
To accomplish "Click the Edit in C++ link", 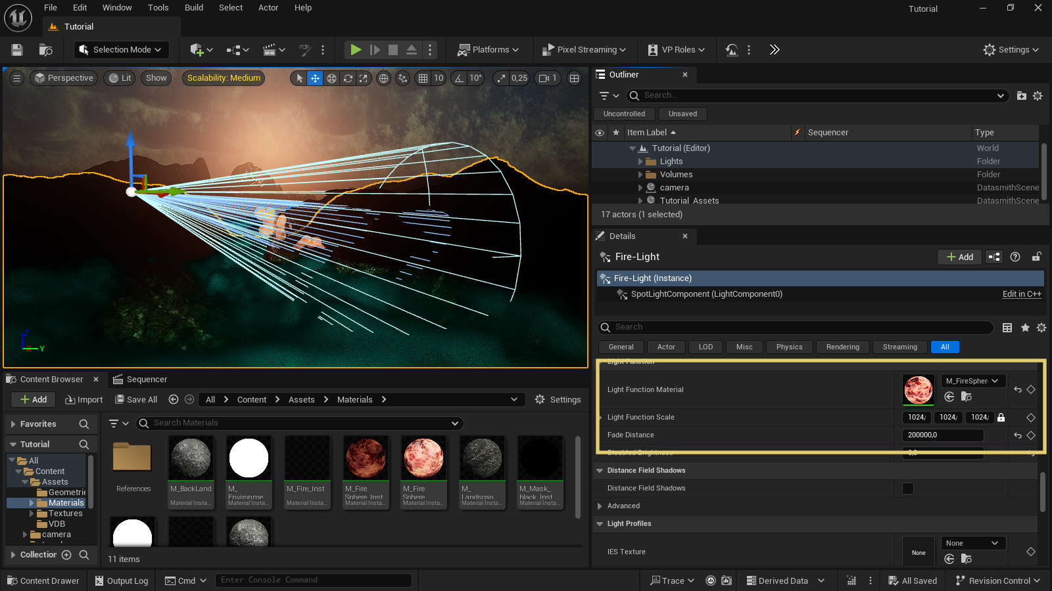I will (1021, 294).
